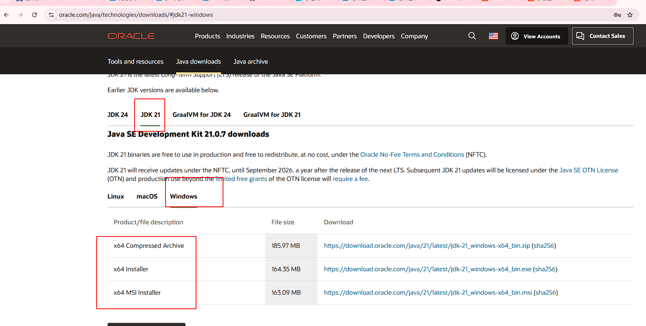Open the Customers menu

311,36
